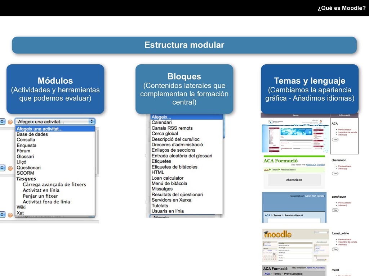Select highlighted 'Afegeix...' in blocks list
369x276 pixels.
point(187,117)
